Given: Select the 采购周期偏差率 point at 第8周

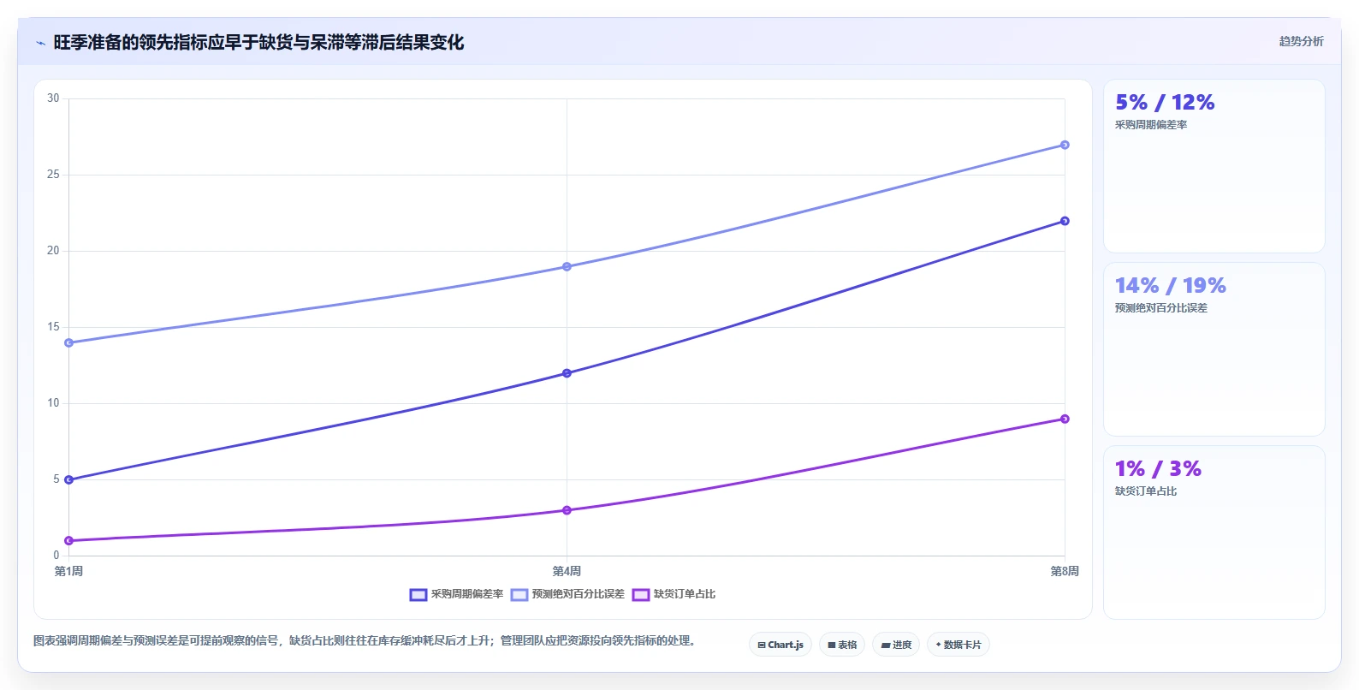Looking at the screenshot, I should 1065,221.
